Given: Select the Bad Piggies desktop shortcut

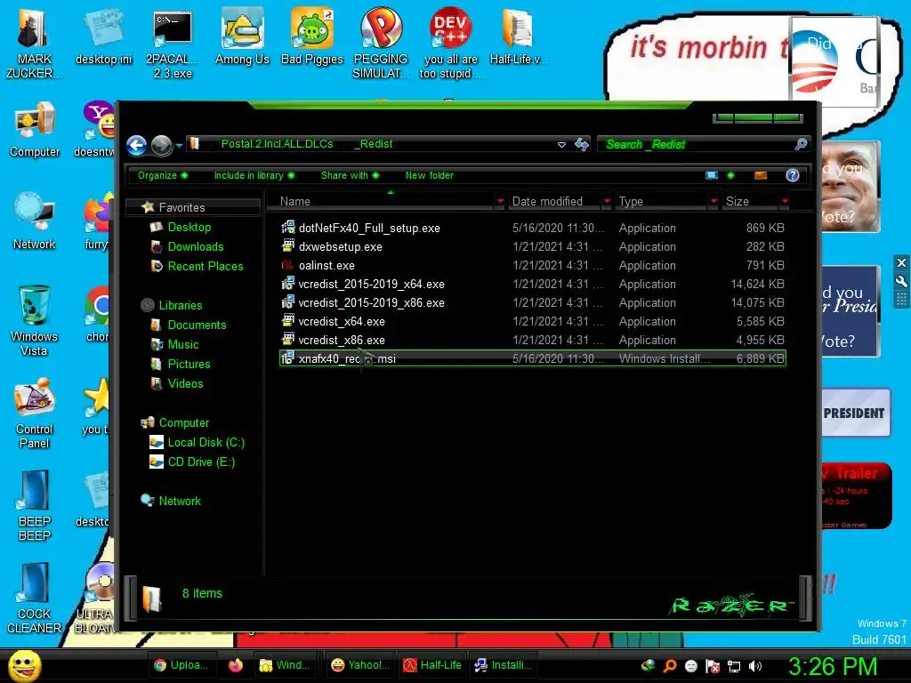Looking at the screenshot, I should [x=312, y=36].
